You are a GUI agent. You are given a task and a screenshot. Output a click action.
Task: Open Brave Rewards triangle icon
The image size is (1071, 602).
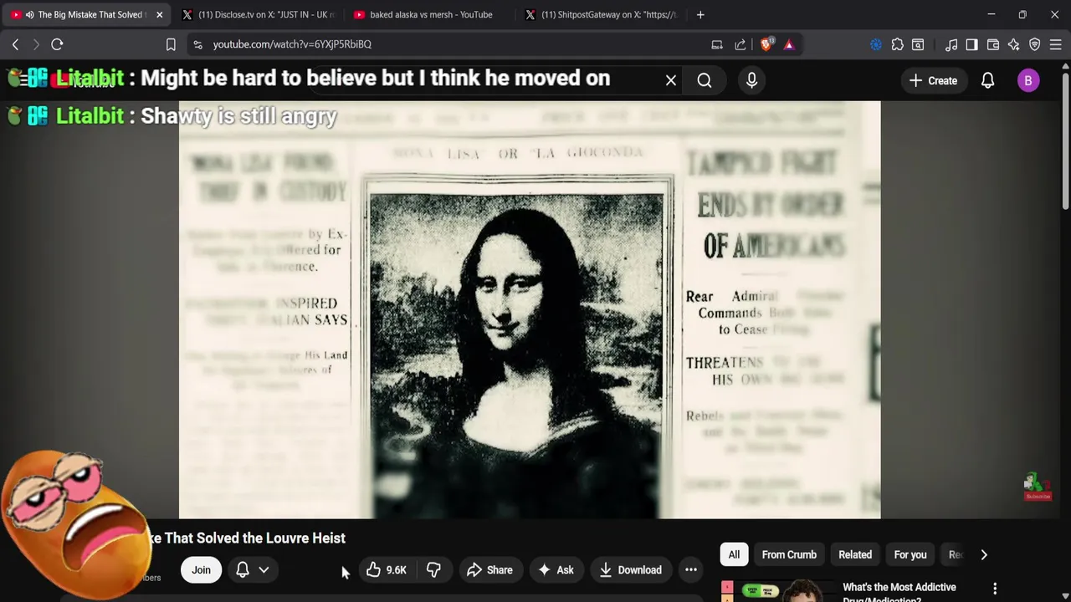click(x=789, y=44)
